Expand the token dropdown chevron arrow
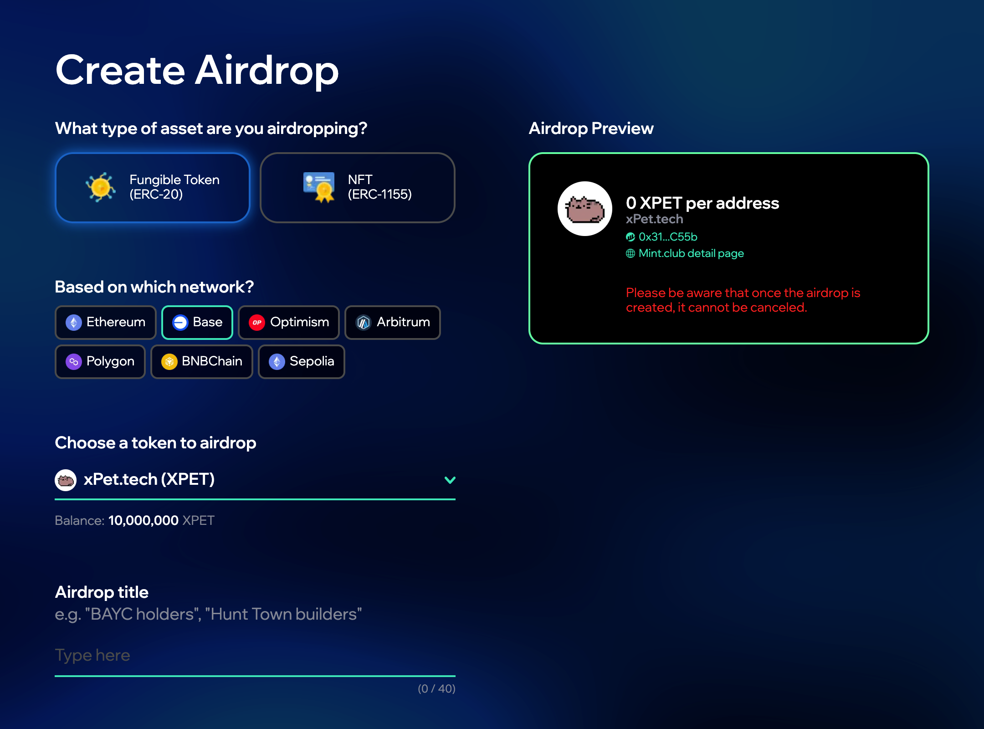The width and height of the screenshot is (984, 729). point(450,480)
